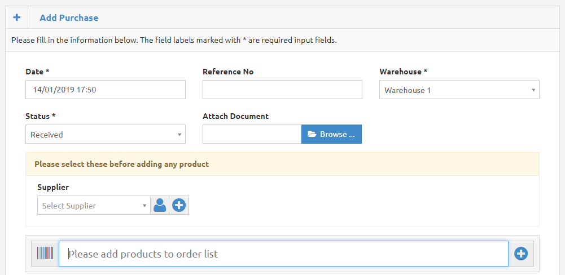
Task: Click the plus icon beside Add Purchase
Action: pyautogui.click(x=17, y=17)
